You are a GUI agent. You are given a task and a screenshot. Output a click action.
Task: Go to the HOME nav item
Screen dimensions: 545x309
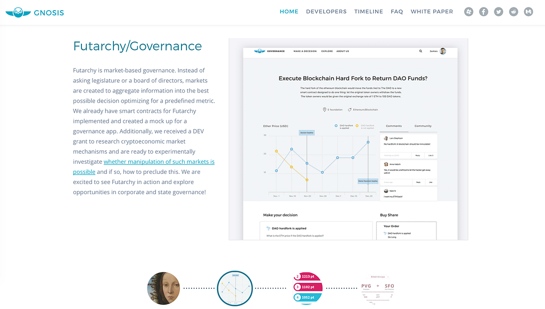click(x=289, y=12)
